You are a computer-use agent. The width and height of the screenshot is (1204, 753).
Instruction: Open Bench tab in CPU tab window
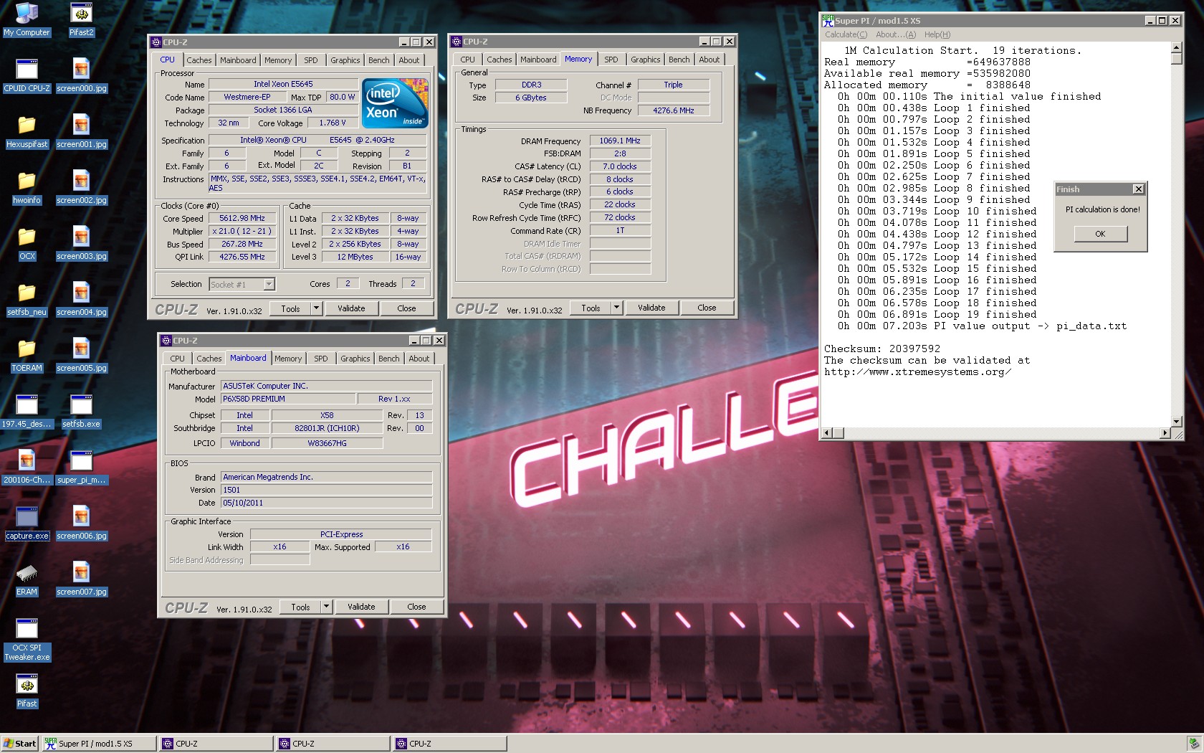pyautogui.click(x=379, y=60)
